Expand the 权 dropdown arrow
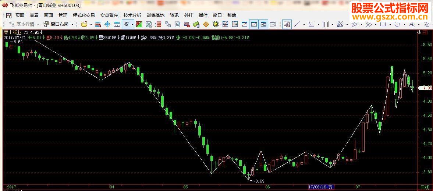The height and width of the screenshot is (191, 433). [132, 24]
